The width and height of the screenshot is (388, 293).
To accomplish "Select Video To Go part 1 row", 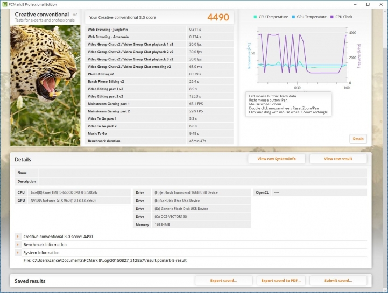I will [x=159, y=118].
